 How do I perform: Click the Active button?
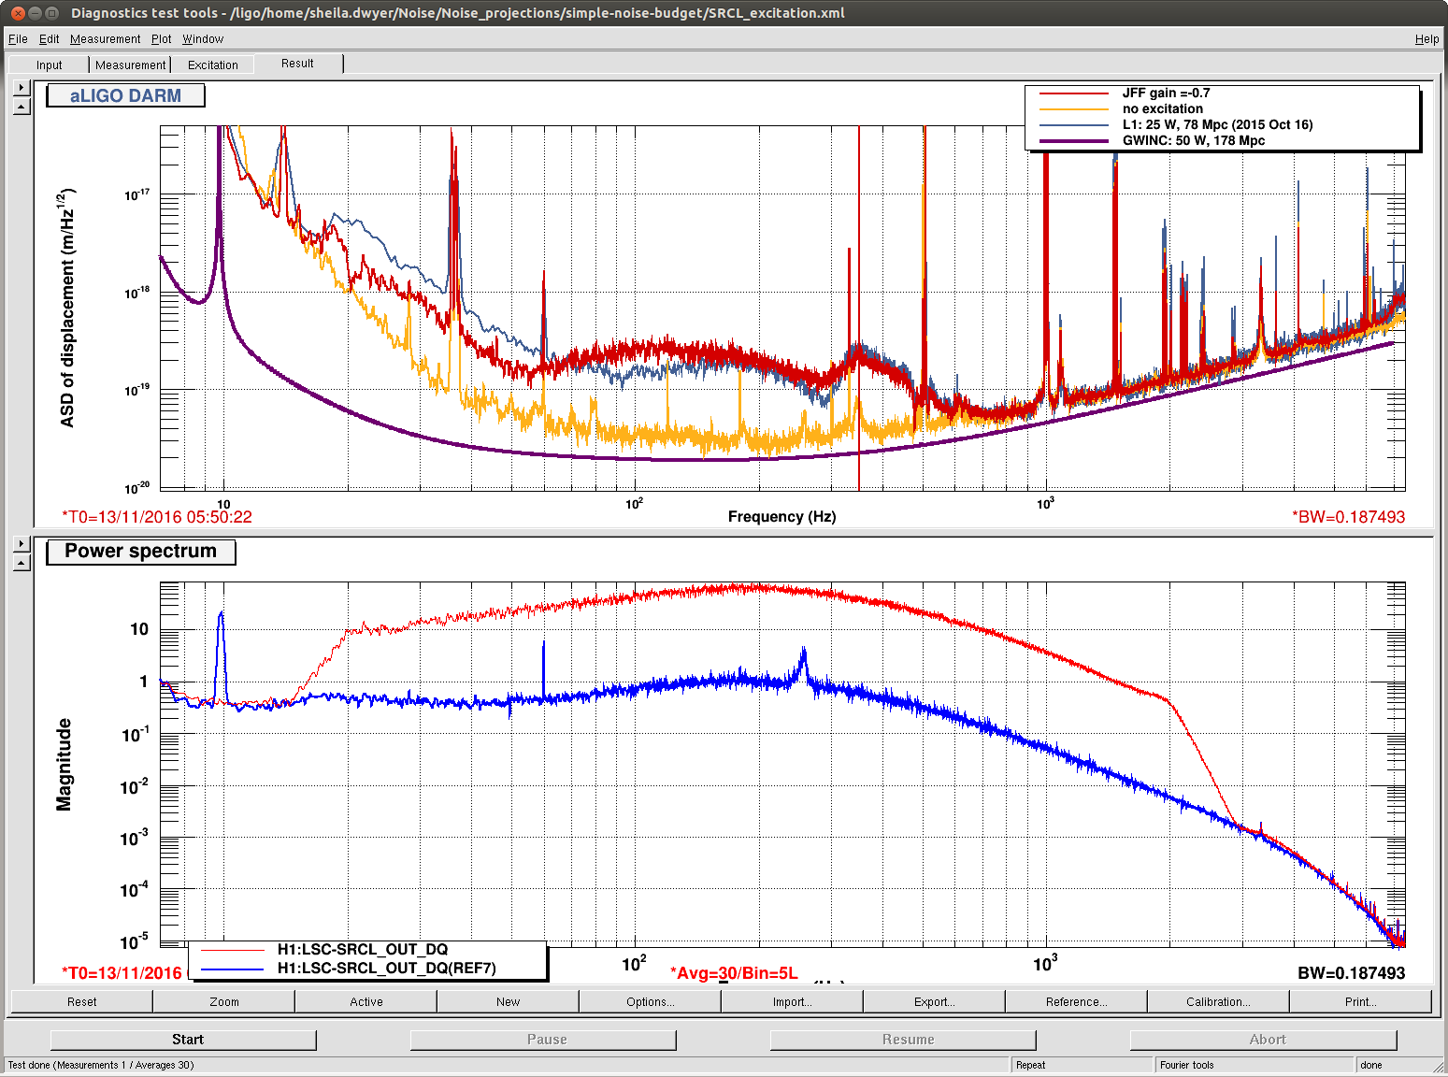pyautogui.click(x=366, y=1001)
